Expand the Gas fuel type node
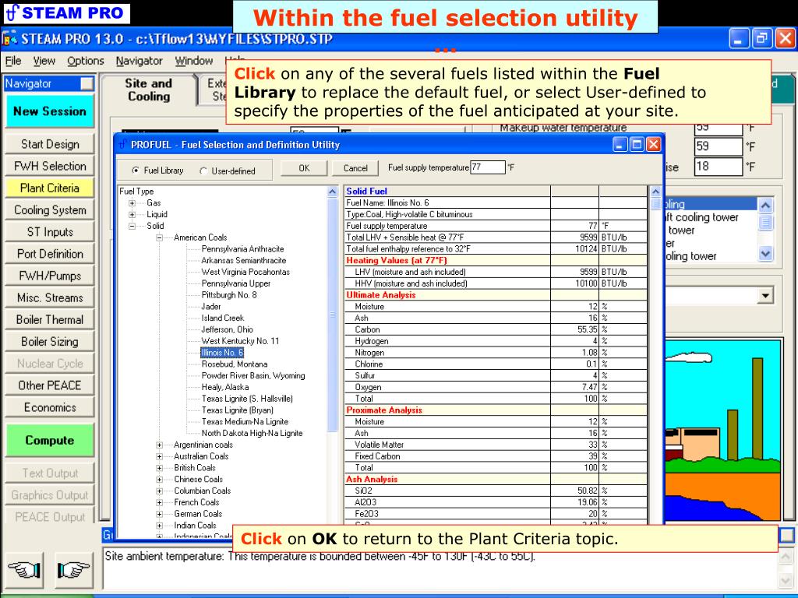798x598 pixels. pyautogui.click(x=132, y=203)
